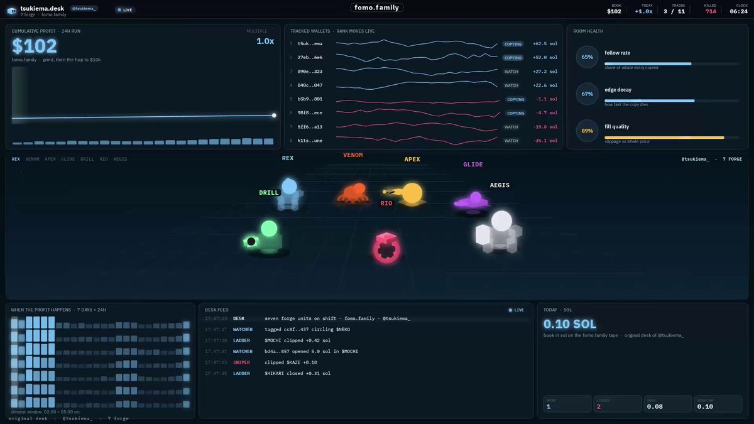Click the fomo.family title pill
This screenshot has width=754, height=424.
coord(377,8)
